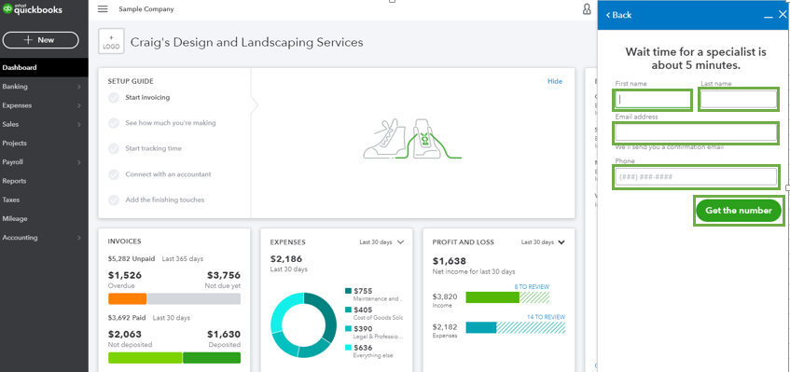Image resolution: width=790 pixels, height=372 pixels.
Task: Go Back in the help panel
Action: (618, 15)
